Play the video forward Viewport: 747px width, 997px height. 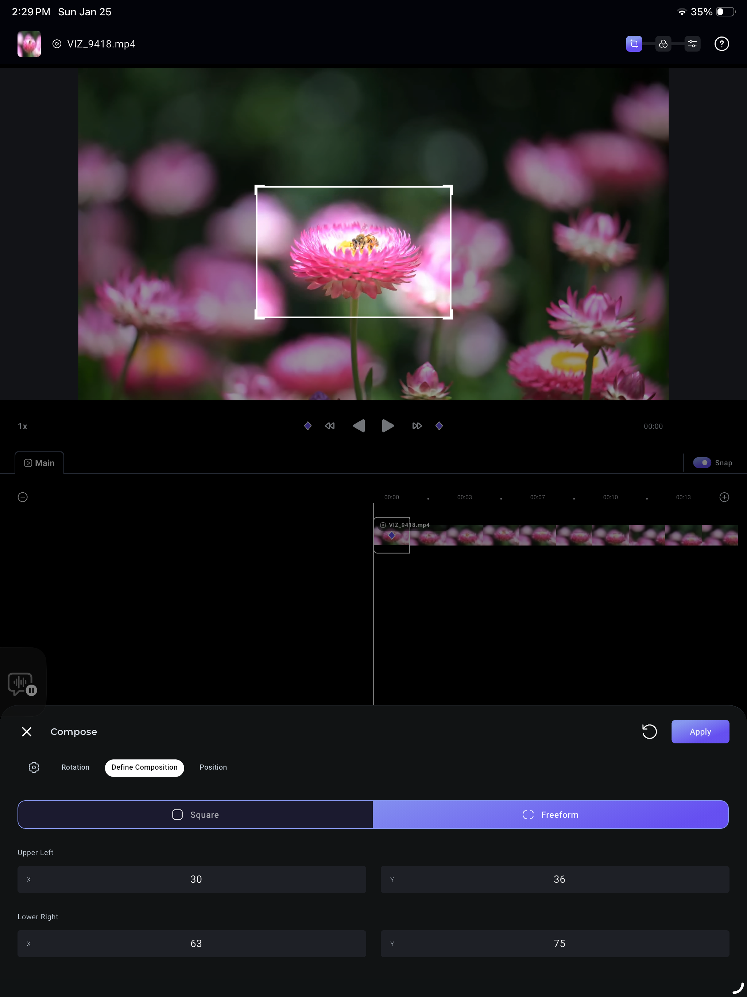pos(387,426)
